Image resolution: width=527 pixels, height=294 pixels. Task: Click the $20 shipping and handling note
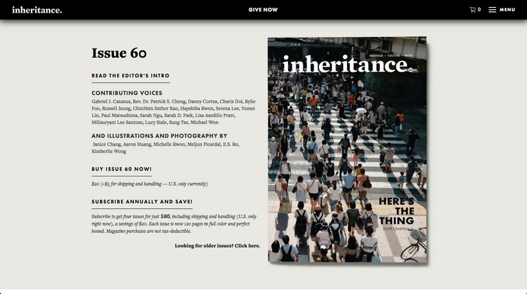click(150, 184)
